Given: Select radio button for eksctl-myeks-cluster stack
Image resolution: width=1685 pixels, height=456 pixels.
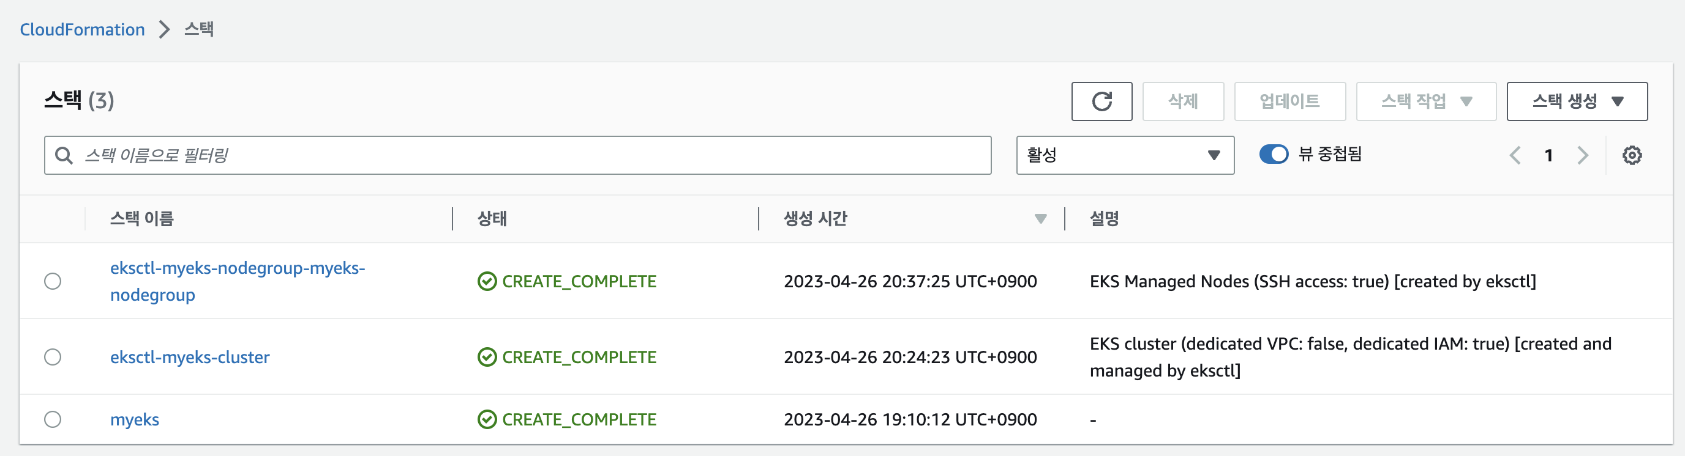Looking at the screenshot, I should pyautogui.click(x=53, y=358).
